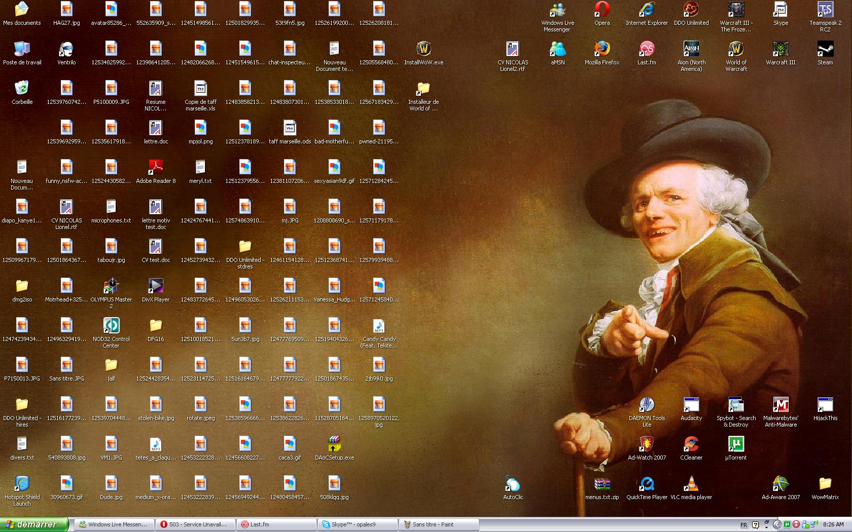The image size is (852, 532).
Task: Open World of Warcraft shortcut
Action: point(736,56)
